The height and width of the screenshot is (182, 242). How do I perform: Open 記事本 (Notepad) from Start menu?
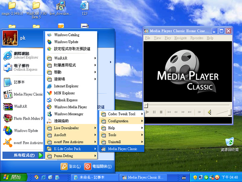pos(23,82)
